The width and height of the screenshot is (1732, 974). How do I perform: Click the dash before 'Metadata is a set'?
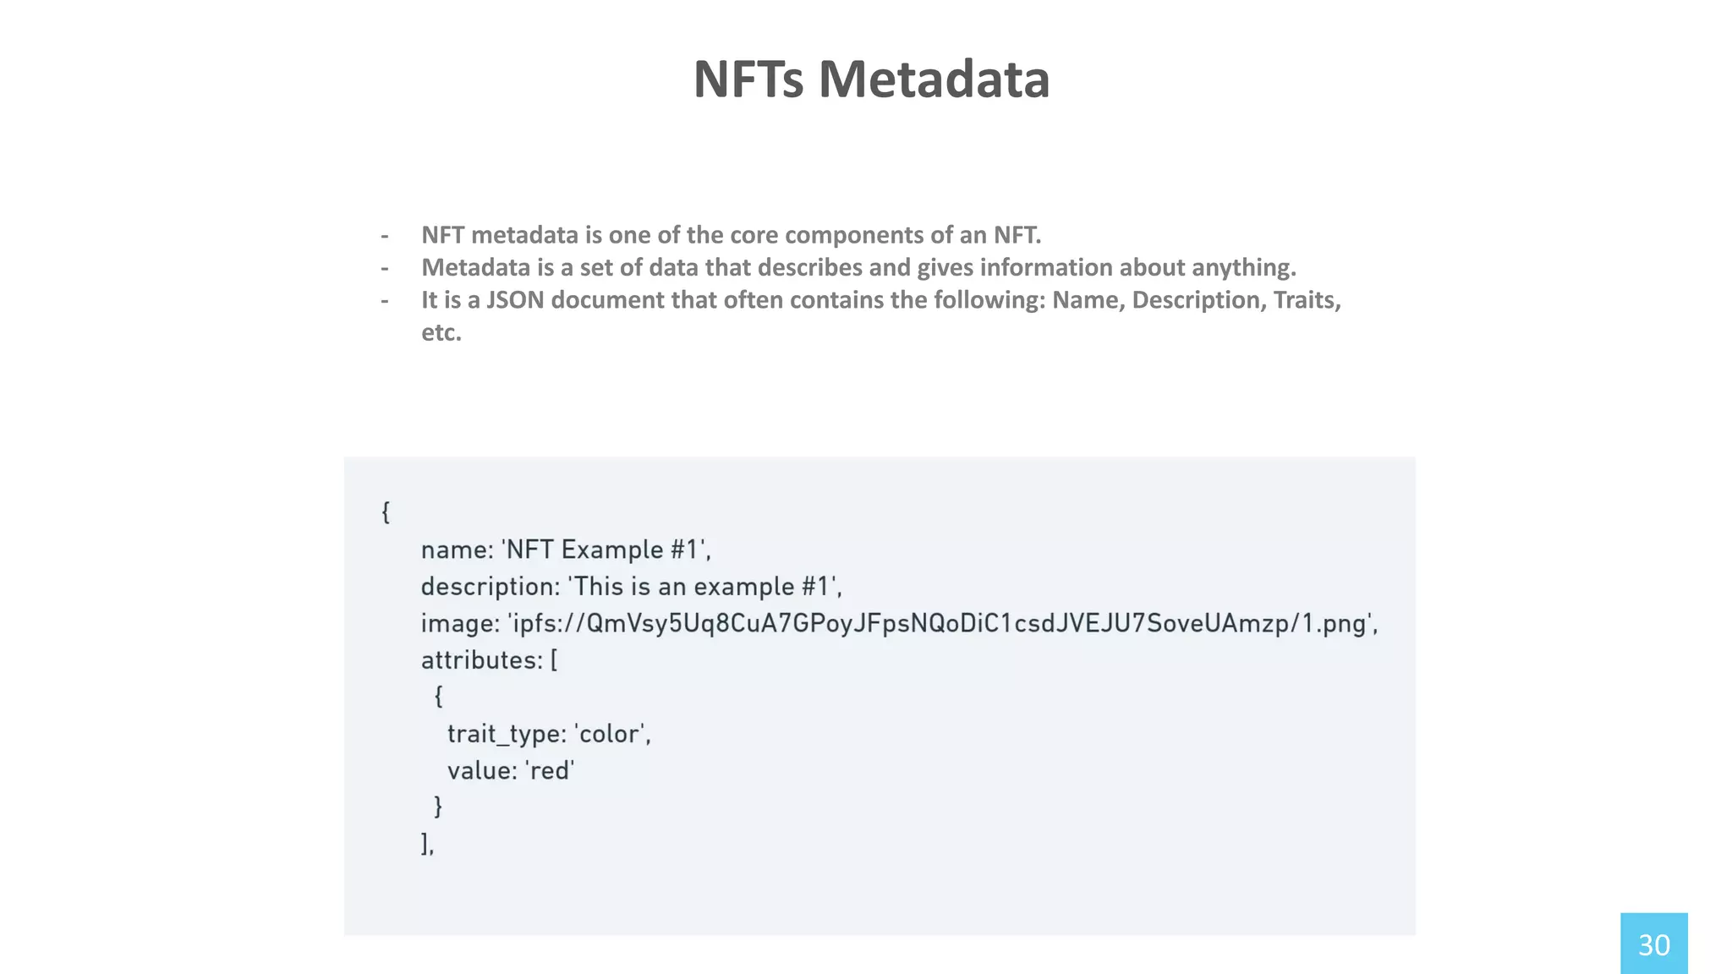pos(385,268)
